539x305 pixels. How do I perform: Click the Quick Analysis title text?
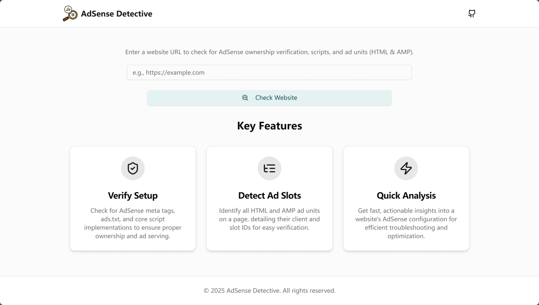coord(406,196)
